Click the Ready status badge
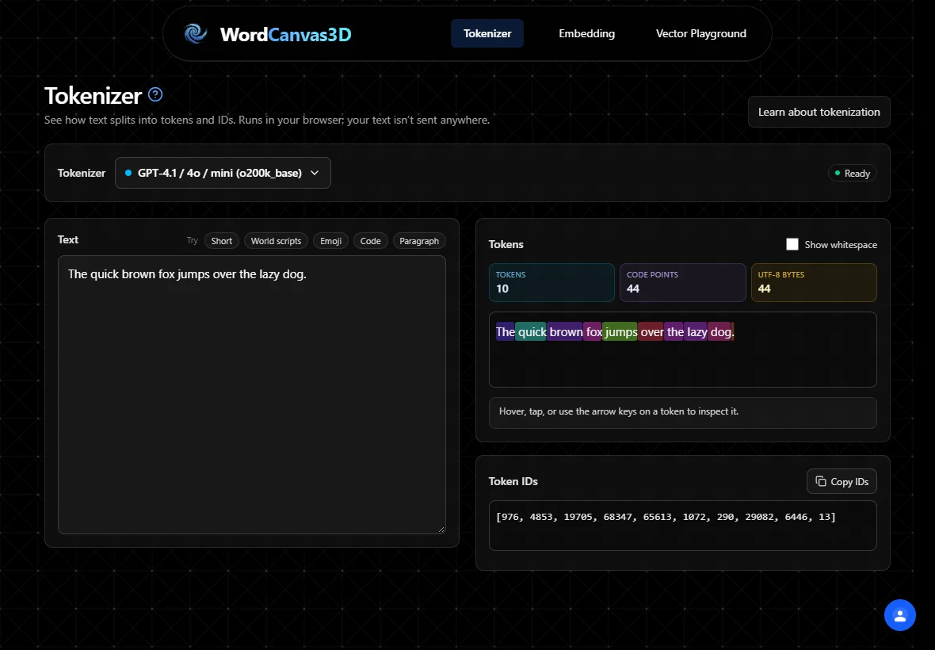This screenshot has height=650, width=935. (x=852, y=173)
